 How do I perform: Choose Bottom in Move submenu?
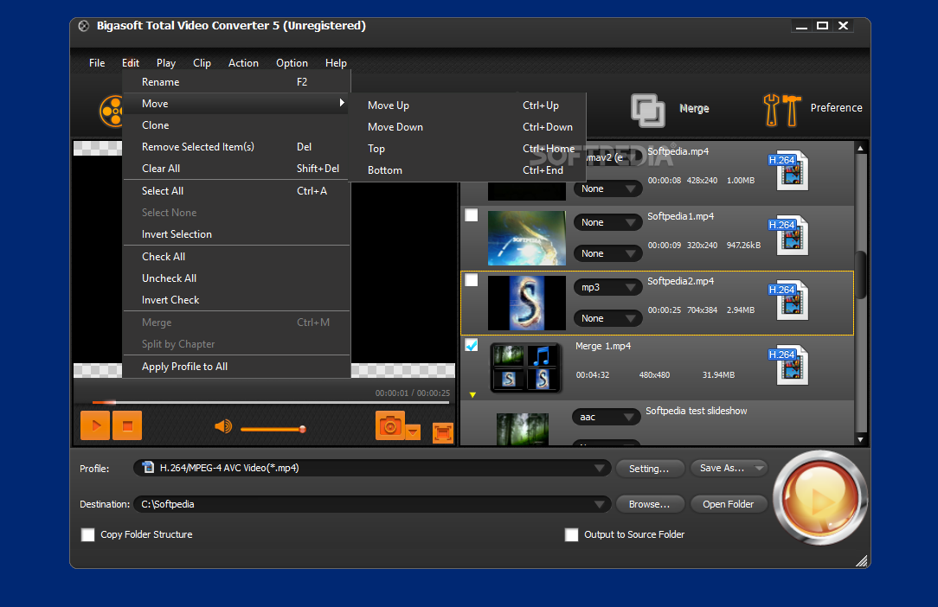click(468, 170)
